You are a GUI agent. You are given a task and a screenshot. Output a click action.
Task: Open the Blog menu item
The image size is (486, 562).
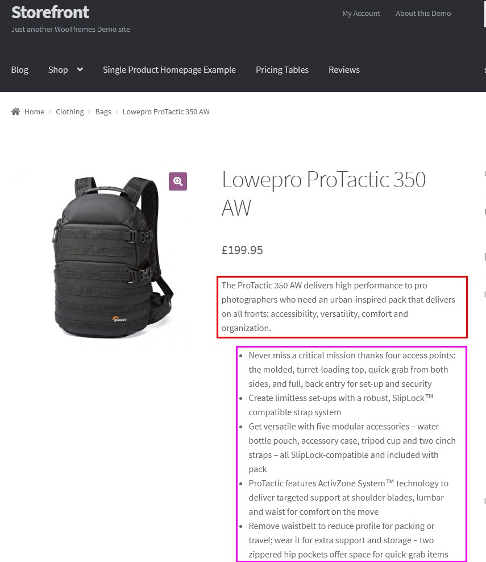20,70
